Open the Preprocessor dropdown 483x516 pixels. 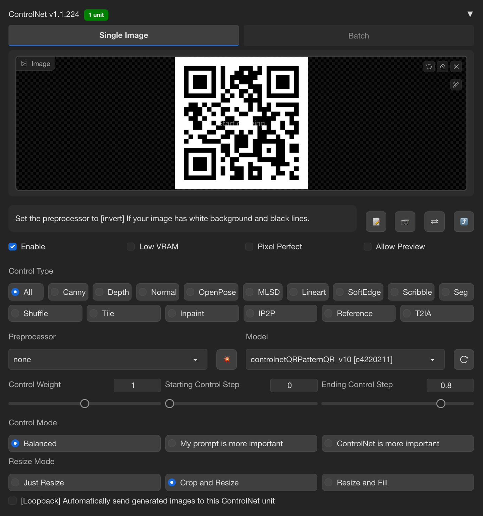[x=108, y=360]
